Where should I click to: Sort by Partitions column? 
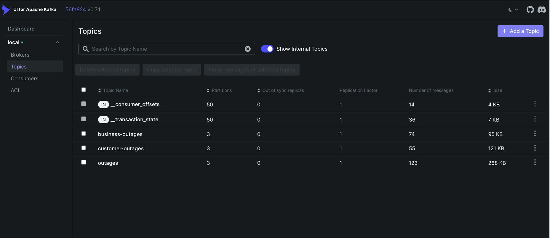(219, 90)
